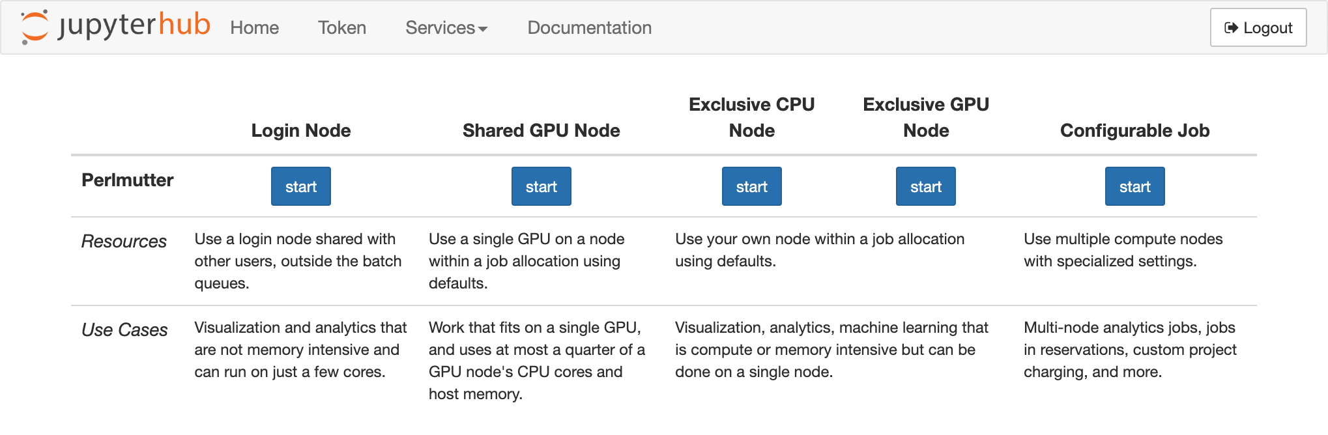Click the Perlmutter row label
This screenshot has height=435, width=1328.
point(128,180)
